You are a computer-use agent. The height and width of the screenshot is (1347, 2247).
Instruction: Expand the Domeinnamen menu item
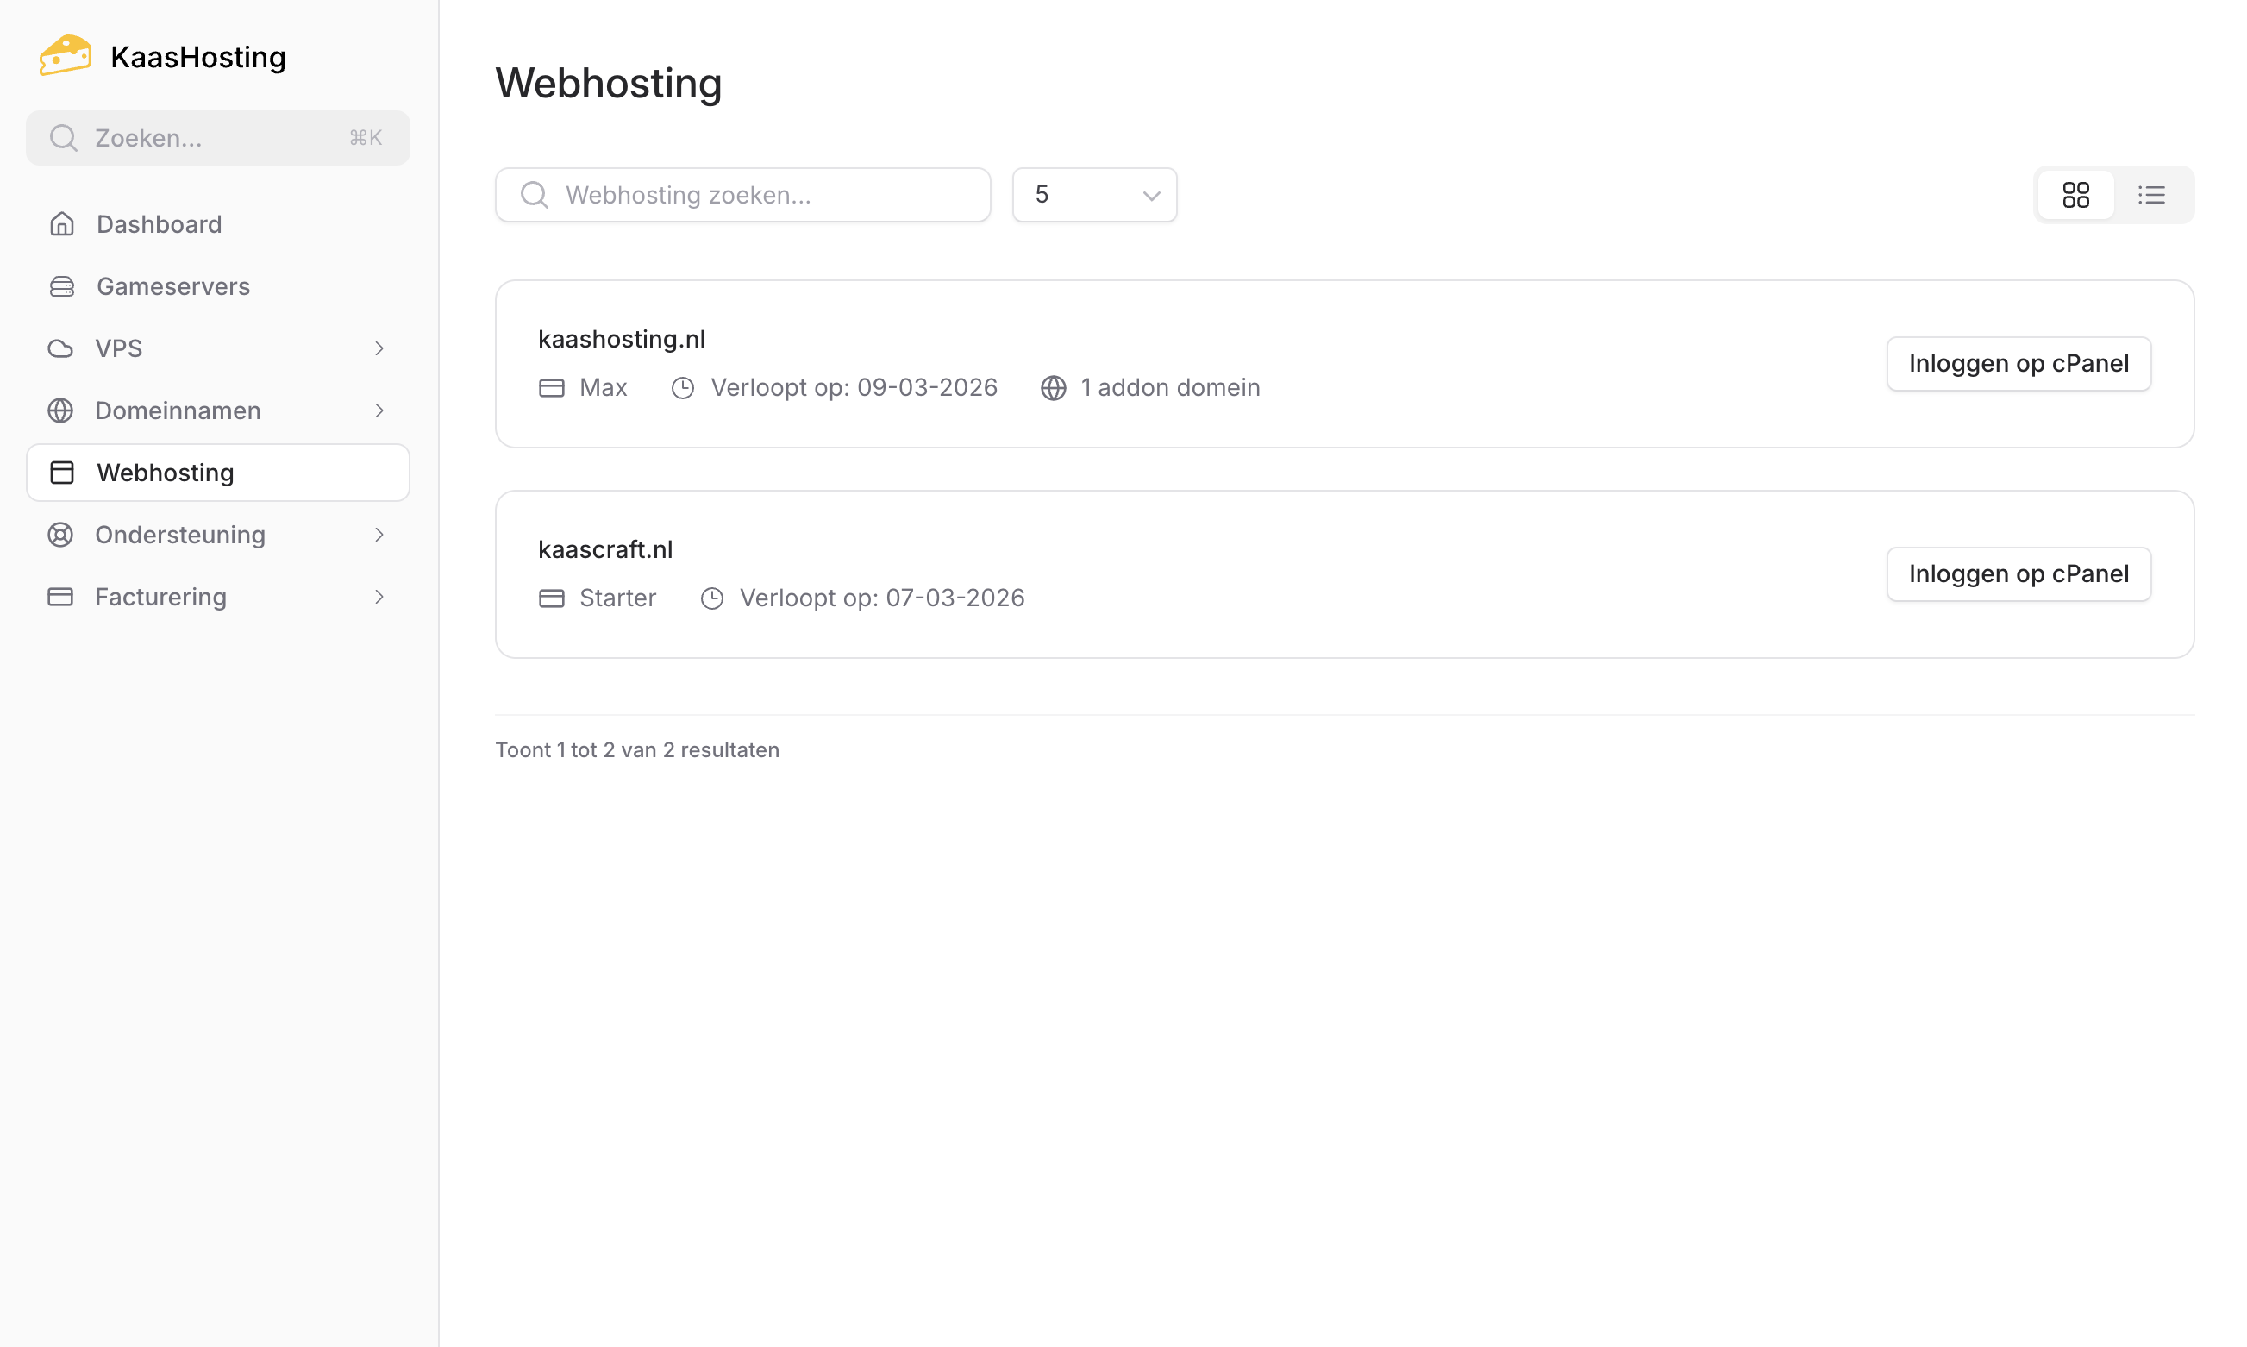tap(379, 410)
